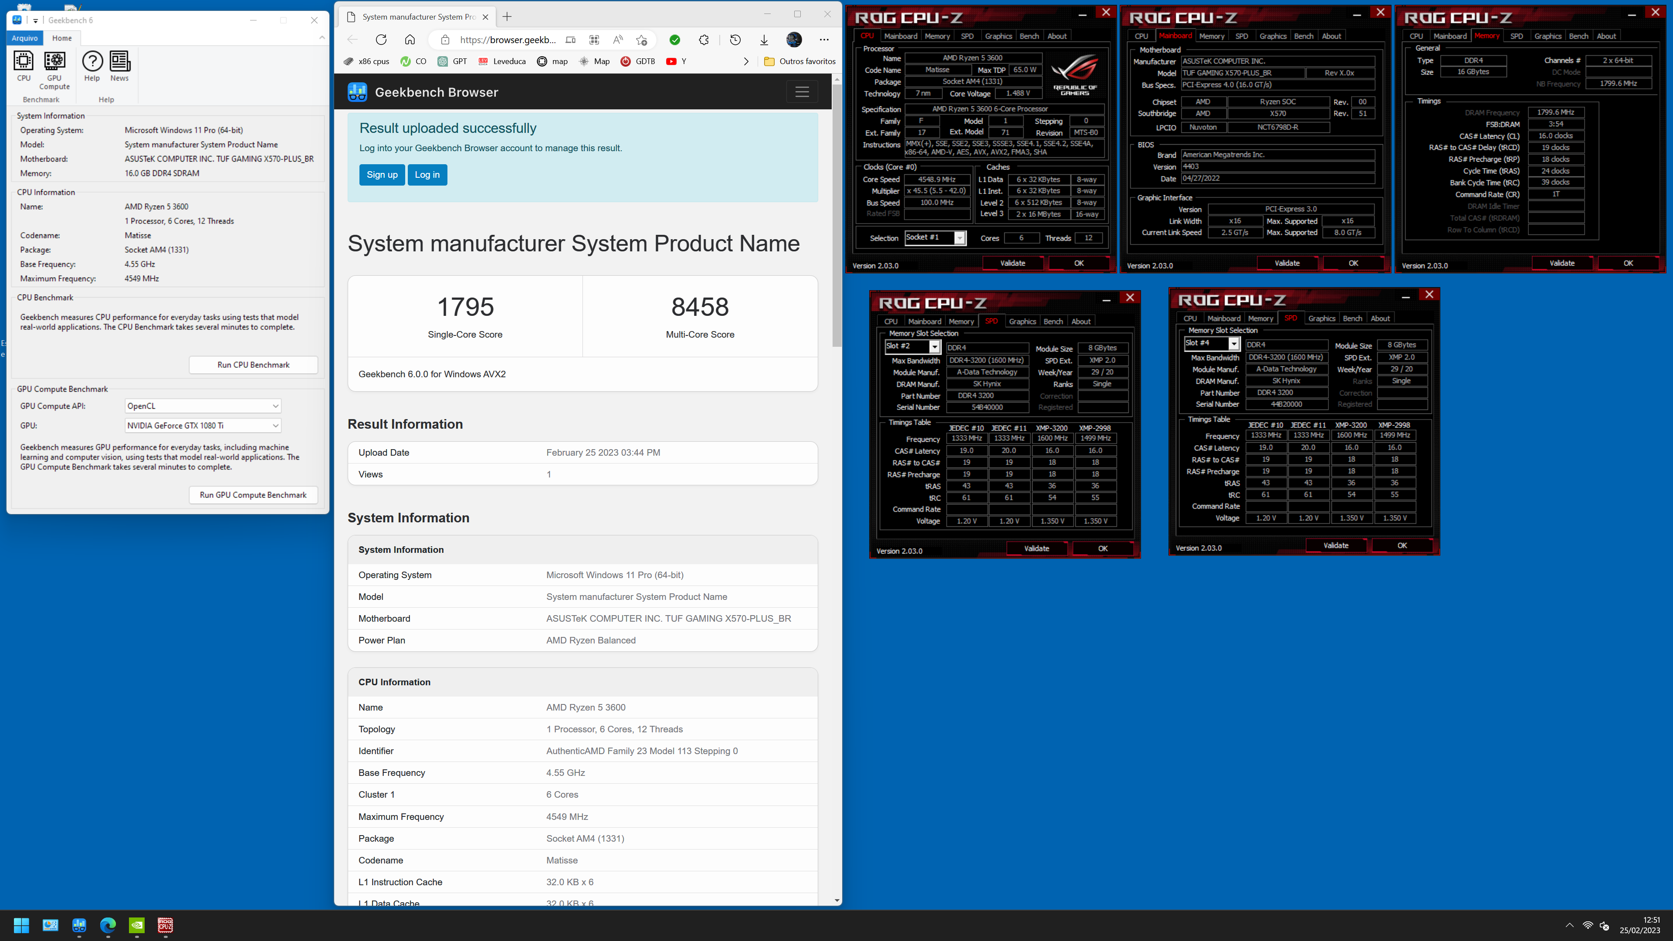The image size is (1673, 941).
Task: Click the Sign up button
Action: [382, 175]
